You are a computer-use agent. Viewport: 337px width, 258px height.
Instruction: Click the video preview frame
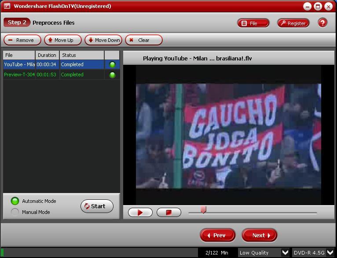pyautogui.click(x=228, y=136)
